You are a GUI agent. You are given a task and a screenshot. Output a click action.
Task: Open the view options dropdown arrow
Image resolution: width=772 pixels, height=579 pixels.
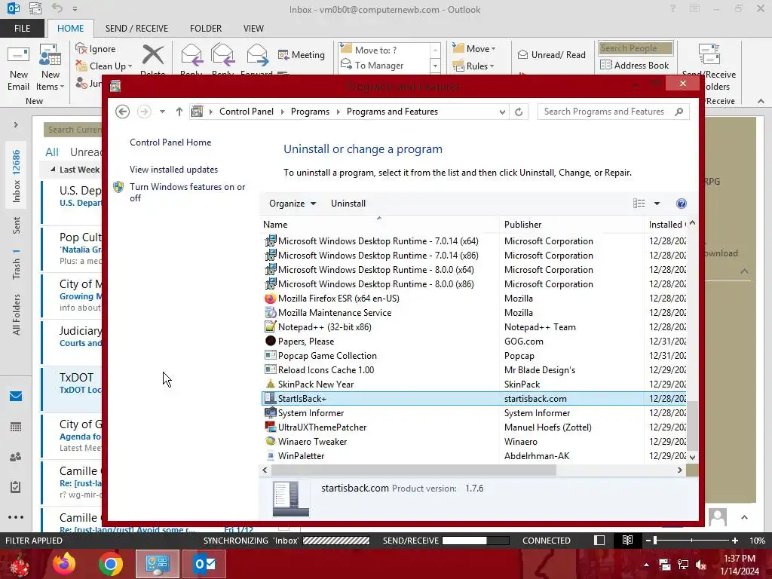click(x=657, y=204)
